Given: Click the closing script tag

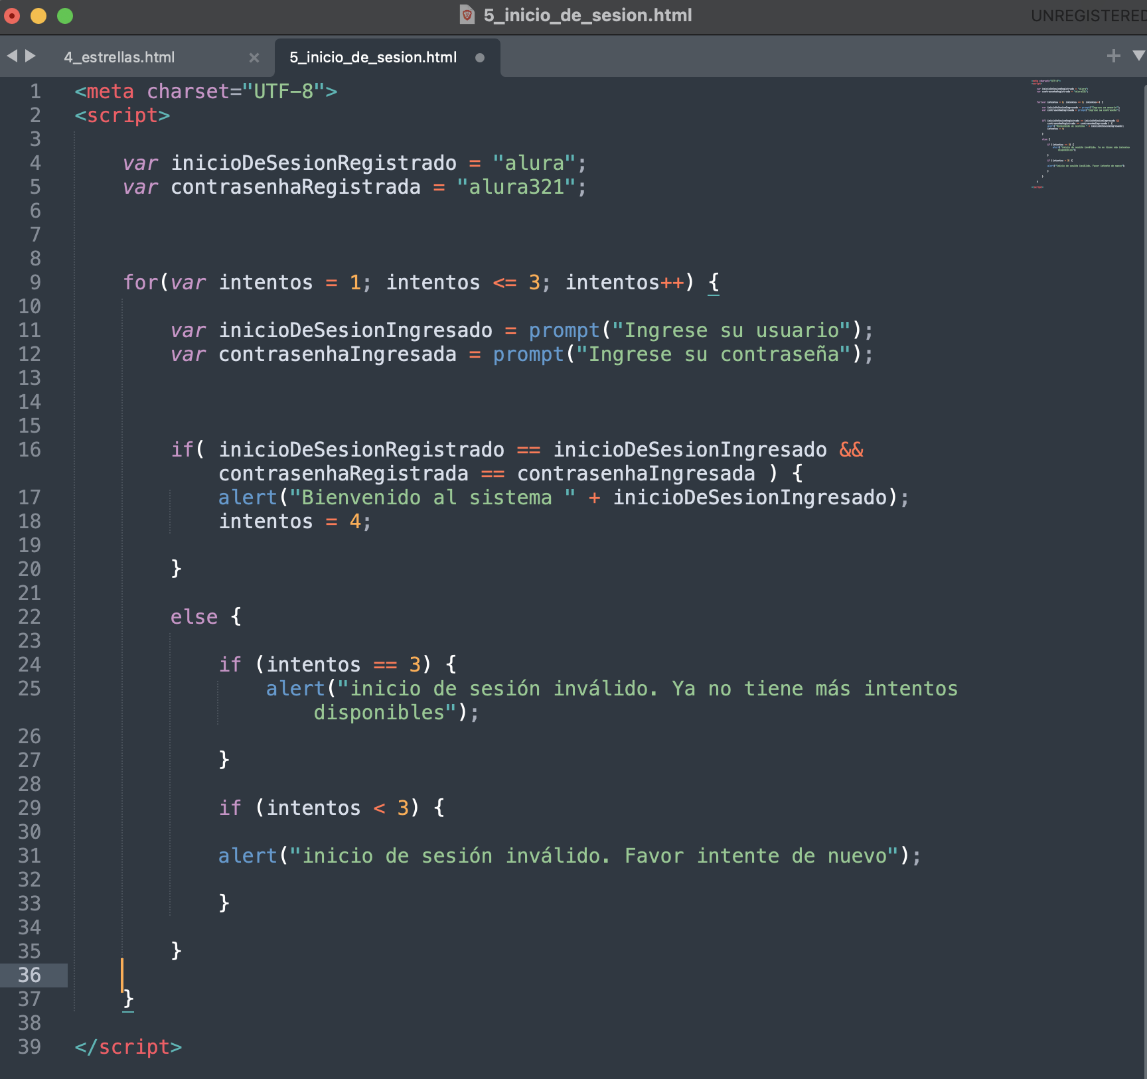Looking at the screenshot, I should 128,1047.
